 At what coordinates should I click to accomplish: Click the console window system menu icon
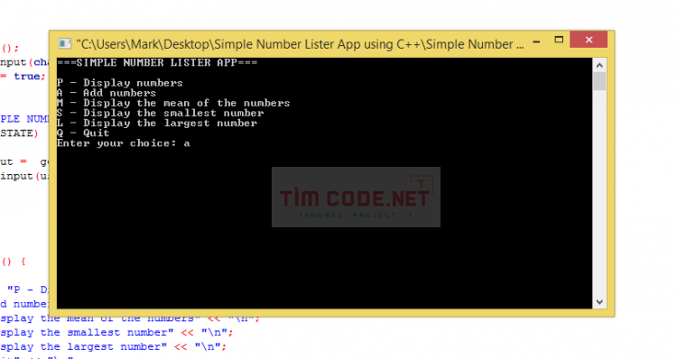click(65, 43)
